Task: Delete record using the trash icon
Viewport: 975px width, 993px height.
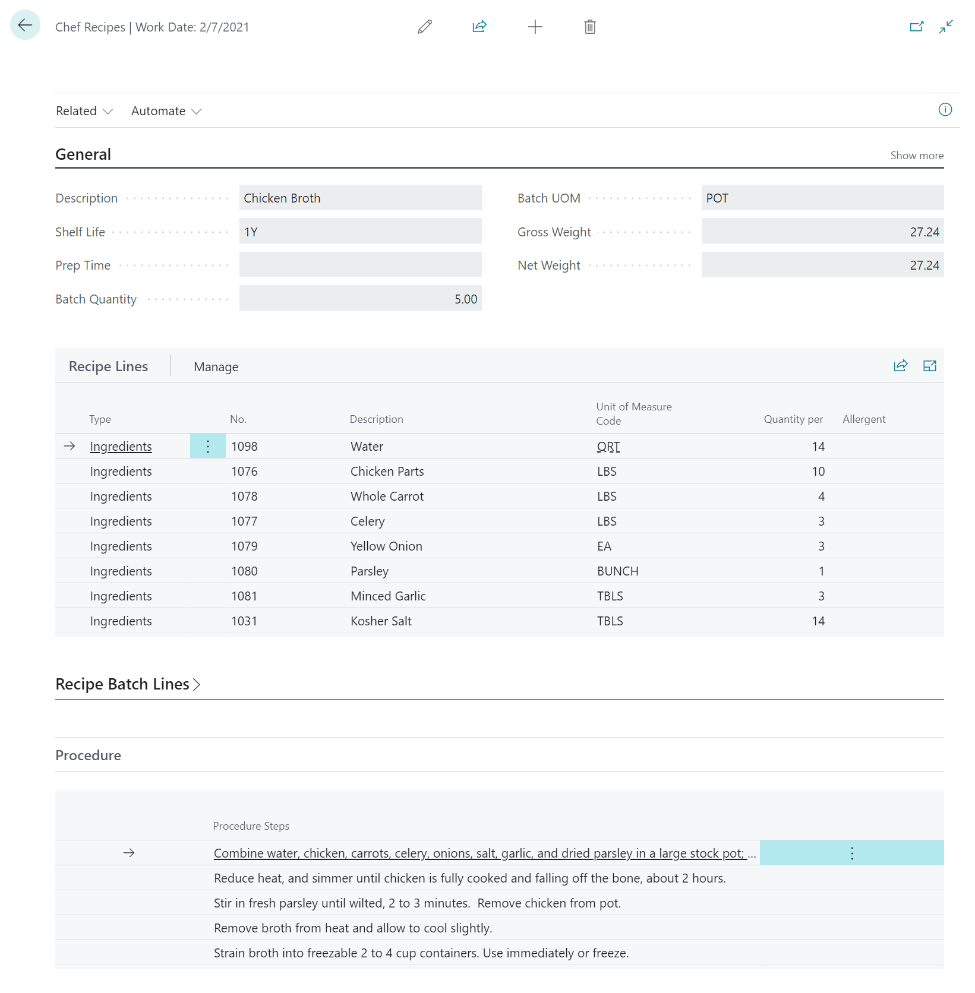Action: (x=589, y=27)
